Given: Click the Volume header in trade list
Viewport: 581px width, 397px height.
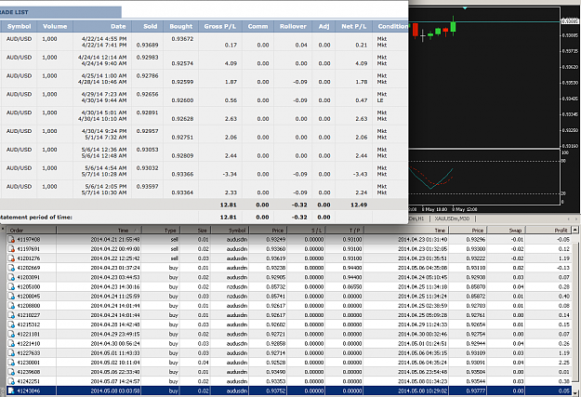Looking at the screenshot, I should coord(55,26).
